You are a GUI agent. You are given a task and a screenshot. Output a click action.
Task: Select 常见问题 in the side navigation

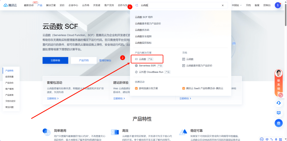coord(9,107)
